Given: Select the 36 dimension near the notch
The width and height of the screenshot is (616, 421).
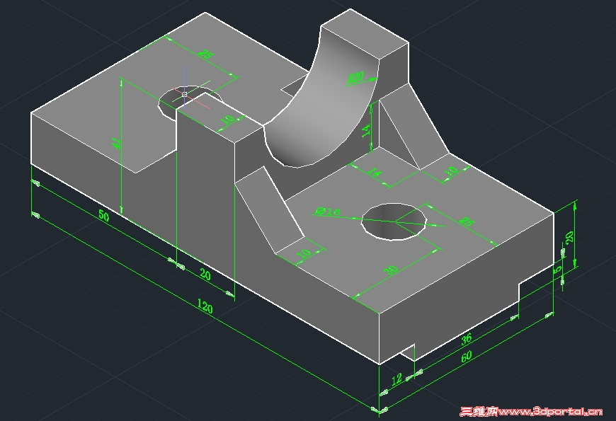Looking at the screenshot, I should coord(467,339).
